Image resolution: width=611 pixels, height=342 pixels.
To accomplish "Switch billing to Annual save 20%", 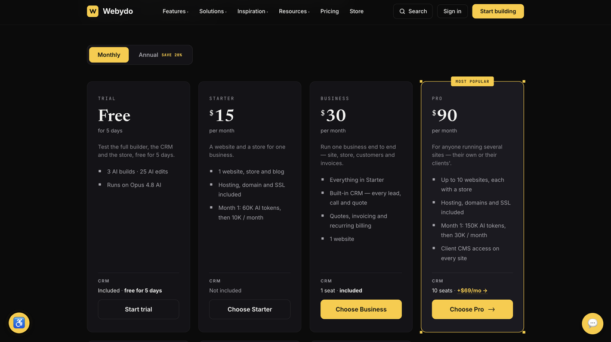I will click(x=160, y=55).
